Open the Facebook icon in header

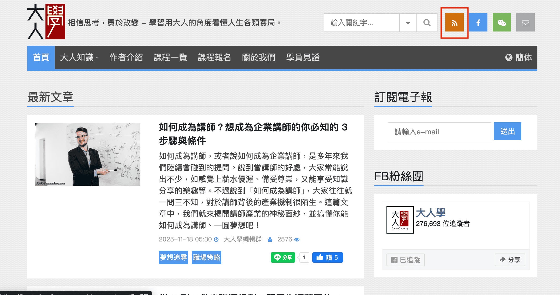click(478, 23)
